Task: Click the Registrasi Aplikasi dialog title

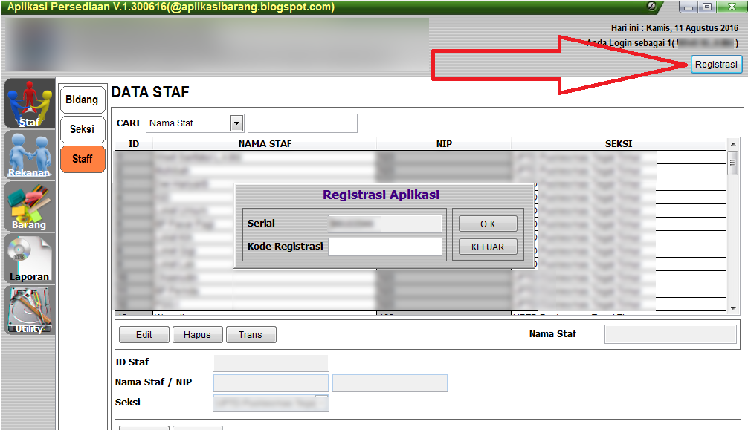Action: click(x=381, y=195)
